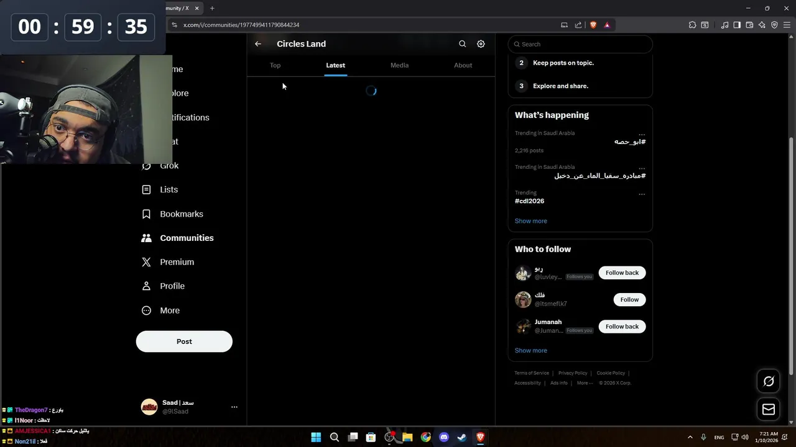The width and height of the screenshot is (796, 447).
Task: Open Discord from the taskbar
Action: pyautogui.click(x=444, y=438)
